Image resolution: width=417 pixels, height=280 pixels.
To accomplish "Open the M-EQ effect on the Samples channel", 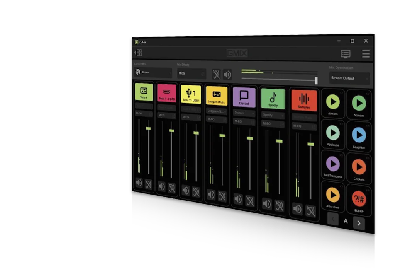I will (304, 126).
